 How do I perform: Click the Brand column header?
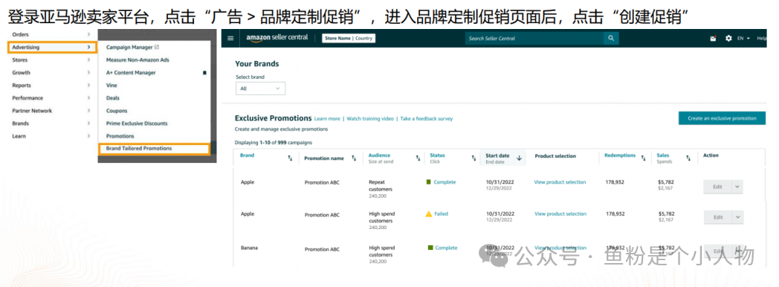[247, 155]
